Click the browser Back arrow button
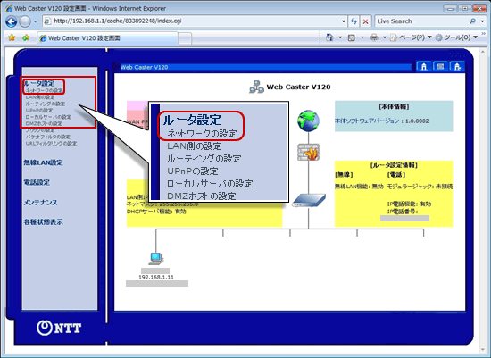The image size is (491, 358). point(12,21)
